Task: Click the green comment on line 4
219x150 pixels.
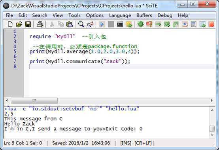Action: (85, 46)
